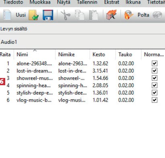Open the Tallennin menu

point(87,2)
